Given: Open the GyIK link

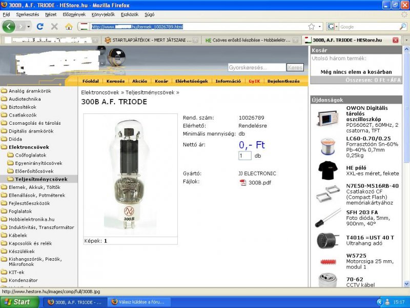Looking at the screenshot, I should coord(254,81).
